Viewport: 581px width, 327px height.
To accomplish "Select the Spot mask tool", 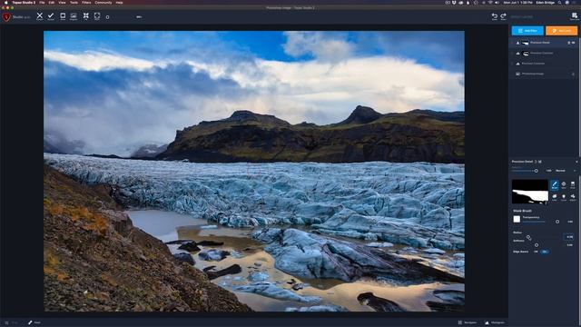I will tap(564, 184).
